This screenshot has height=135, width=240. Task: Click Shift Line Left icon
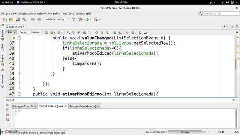(115, 33)
